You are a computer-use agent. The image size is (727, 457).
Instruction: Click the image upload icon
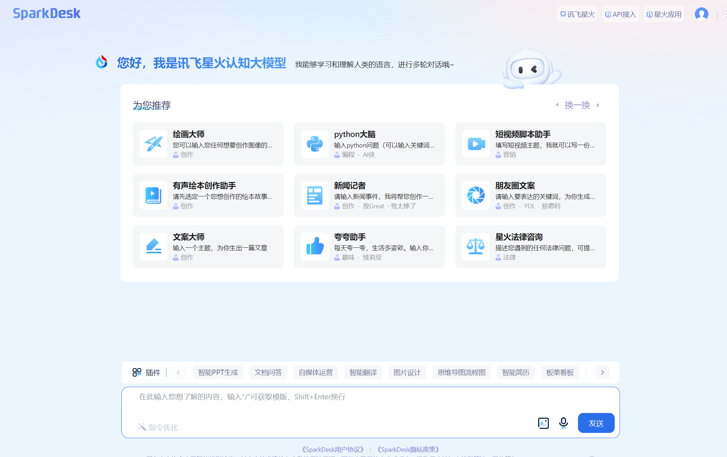point(543,423)
